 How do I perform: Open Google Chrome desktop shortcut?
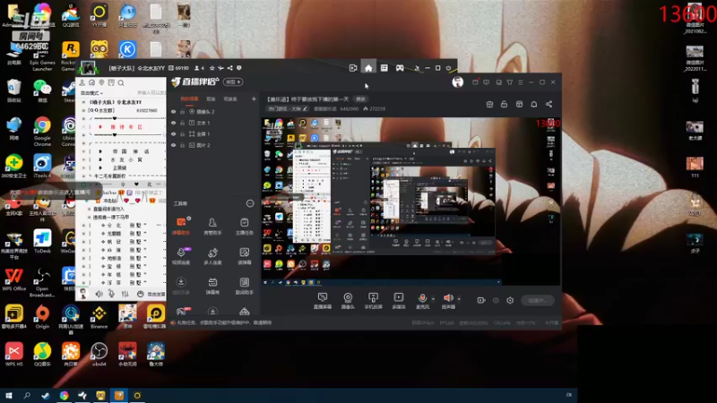[x=42, y=131]
